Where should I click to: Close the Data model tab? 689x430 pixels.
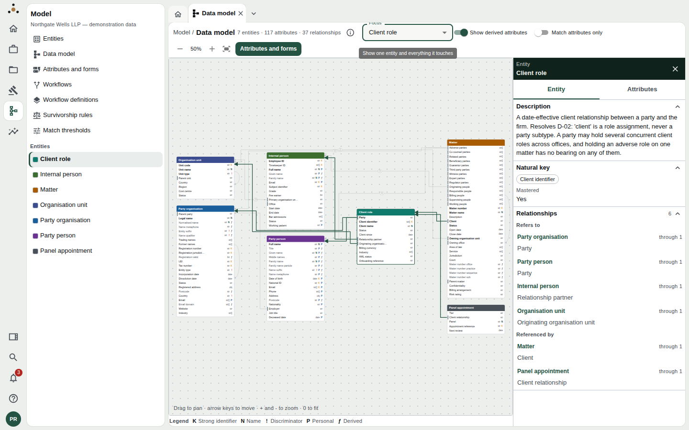[241, 13]
